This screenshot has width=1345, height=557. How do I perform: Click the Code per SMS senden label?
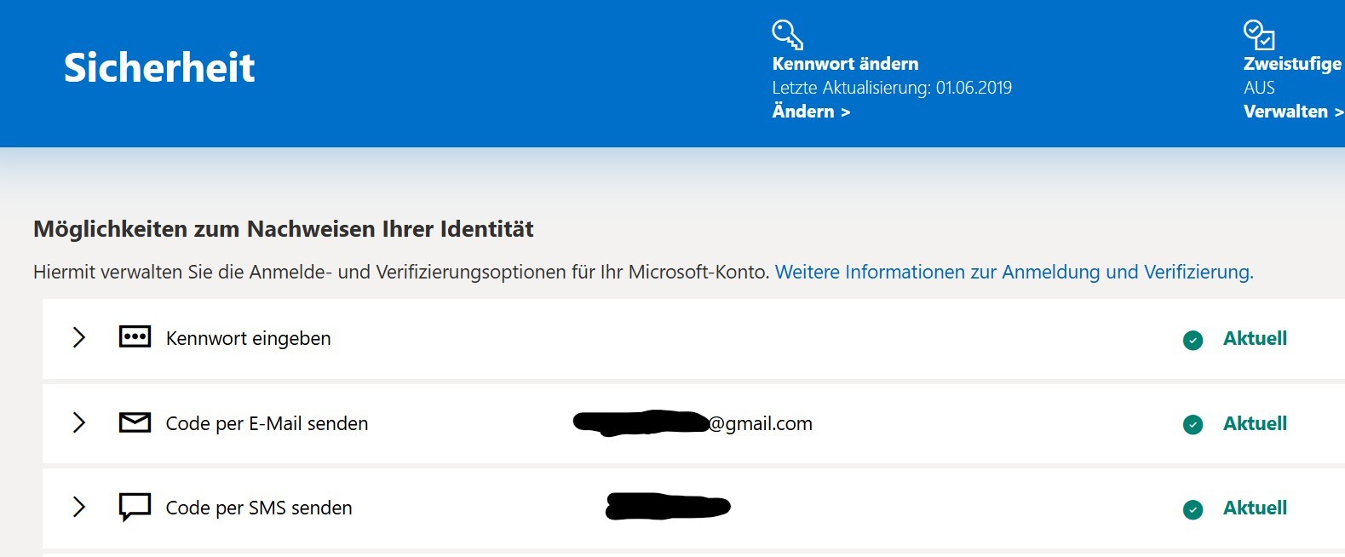point(258,508)
